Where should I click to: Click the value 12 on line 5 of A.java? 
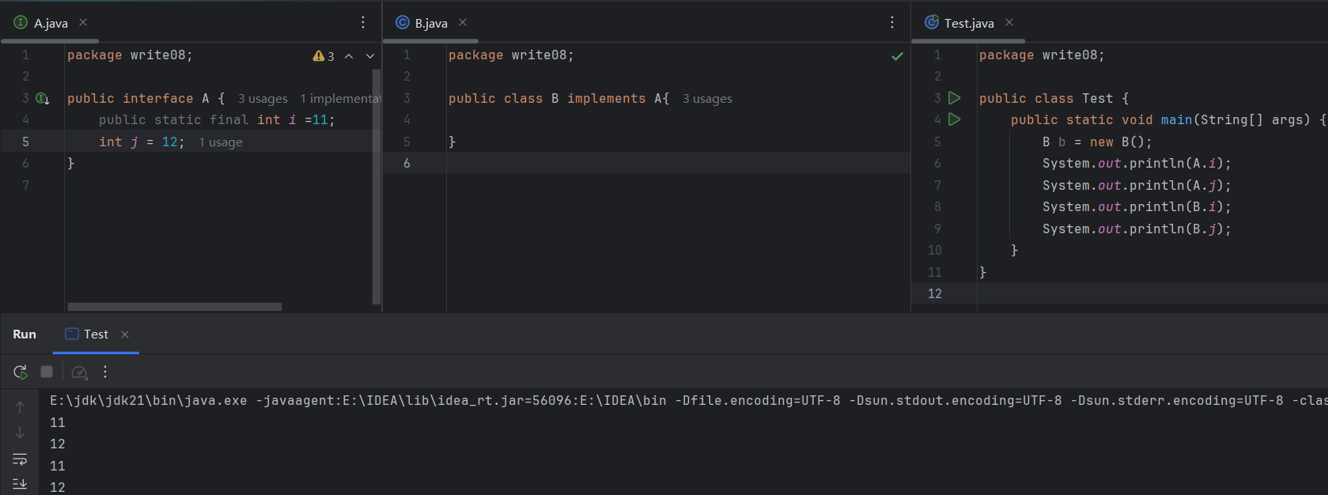click(x=170, y=142)
